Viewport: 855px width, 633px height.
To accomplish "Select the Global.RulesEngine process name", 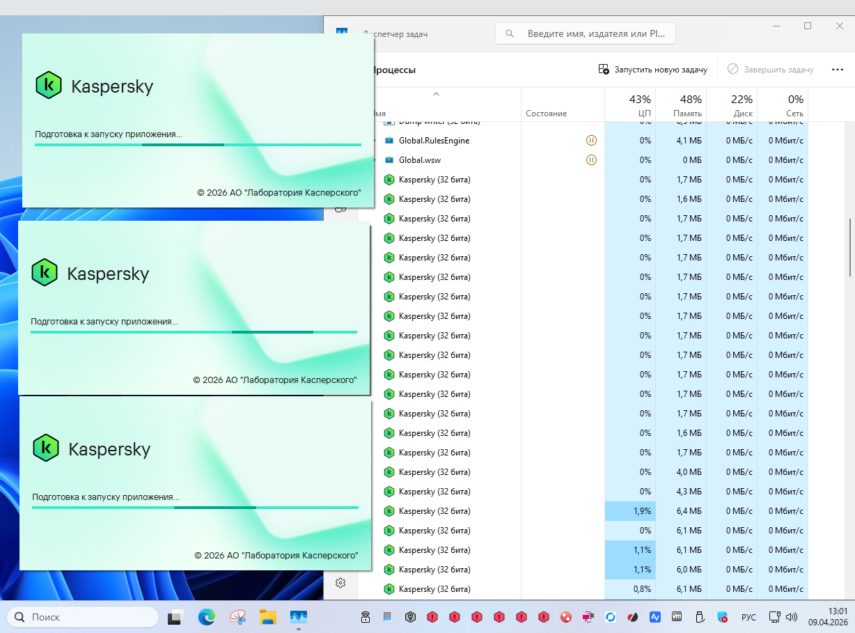I will [x=434, y=141].
